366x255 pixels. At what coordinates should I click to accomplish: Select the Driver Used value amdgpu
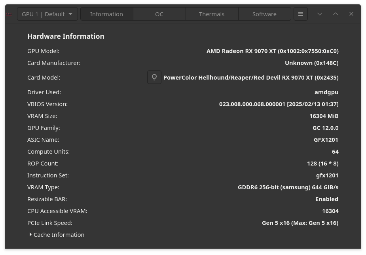(326, 92)
